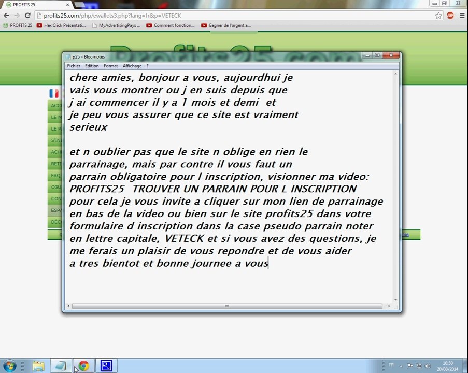The width and height of the screenshot is (468, 373).
Task: Select the PROFITS 25 browser tab
Action: 36,5
